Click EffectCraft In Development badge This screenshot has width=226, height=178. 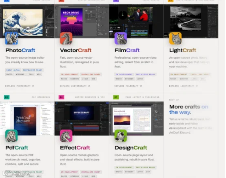click(69, 172)
